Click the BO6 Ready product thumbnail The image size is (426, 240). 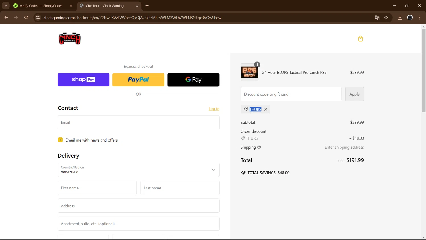pyautogui.click(x=250, y=72)
